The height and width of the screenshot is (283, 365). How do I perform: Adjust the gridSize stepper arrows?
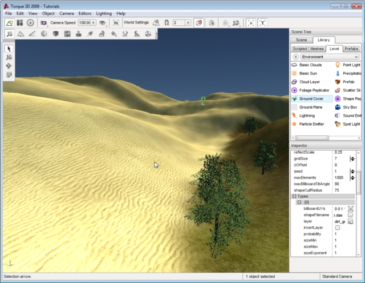[352, 158]
